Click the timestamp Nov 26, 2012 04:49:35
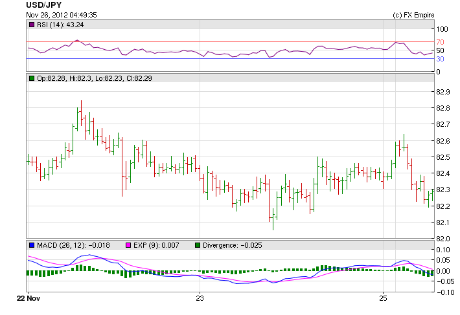 62,15
